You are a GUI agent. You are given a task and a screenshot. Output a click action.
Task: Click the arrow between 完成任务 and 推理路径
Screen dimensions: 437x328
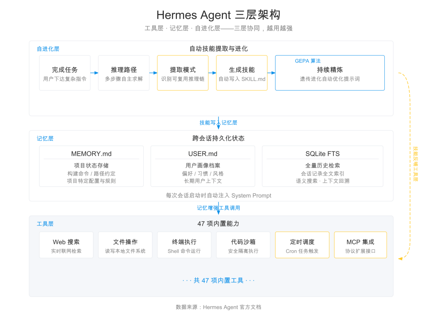coord(94,73)
